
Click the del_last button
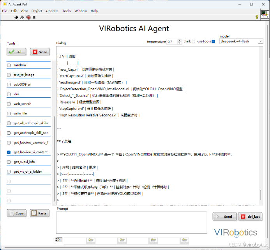pos(251,216)
